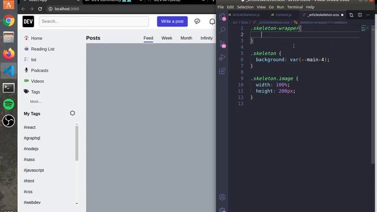Open the editor More Actions ellipsis
The image size is (377, 212).
pos(368,15)
